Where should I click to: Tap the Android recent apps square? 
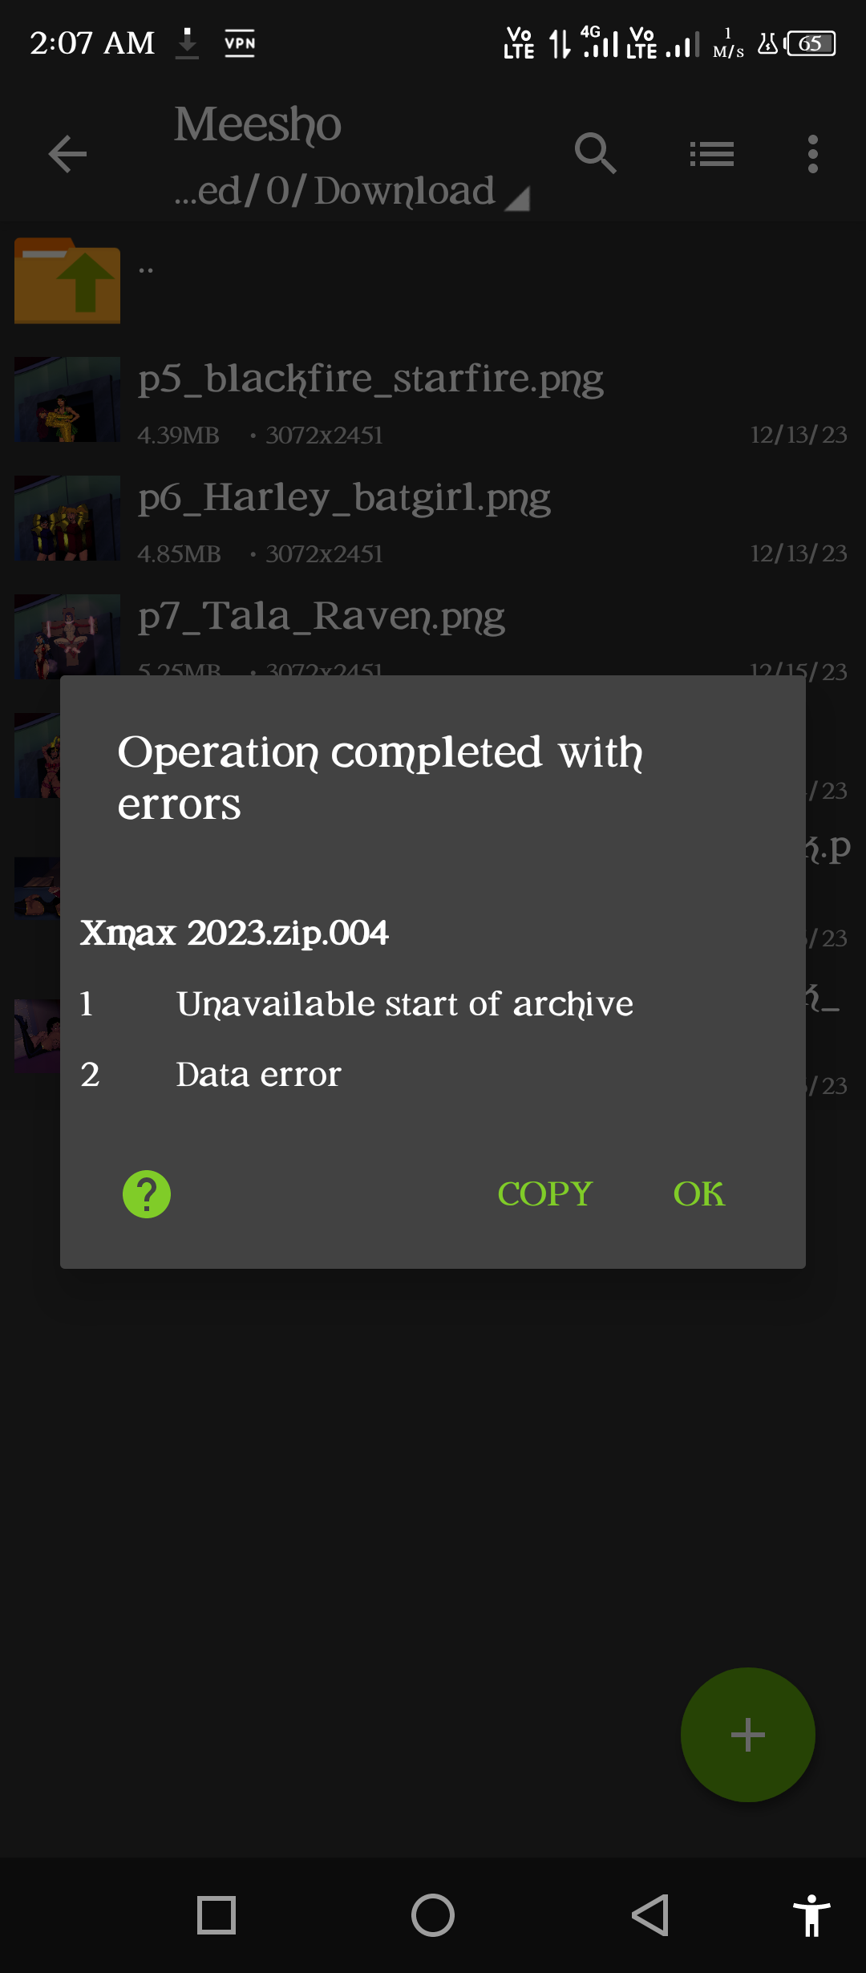pyautogui.click(x=216, y=1915)
